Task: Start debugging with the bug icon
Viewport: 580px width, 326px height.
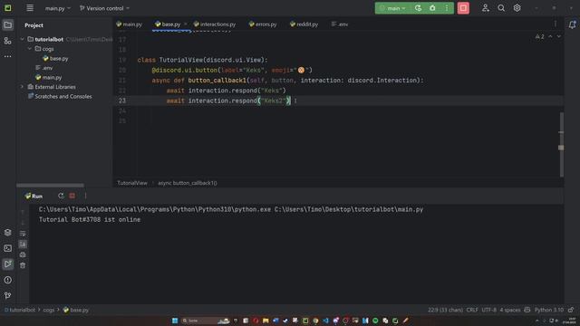Action: (432, 8)
